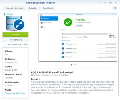Minimize the Csomagkezelési központ window
The image size is (120, 100).
tap(105, 3)
